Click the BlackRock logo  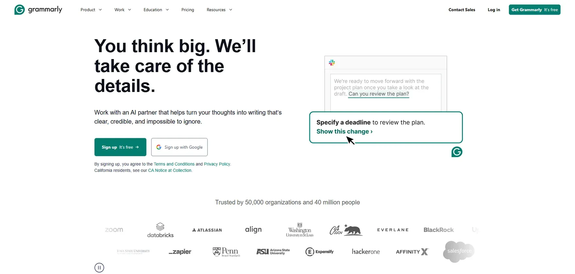[x=438, y=230]
